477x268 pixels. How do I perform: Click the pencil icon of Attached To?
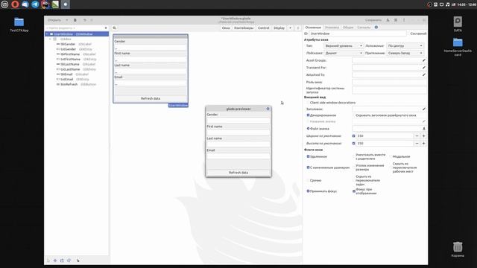[424, 74]
